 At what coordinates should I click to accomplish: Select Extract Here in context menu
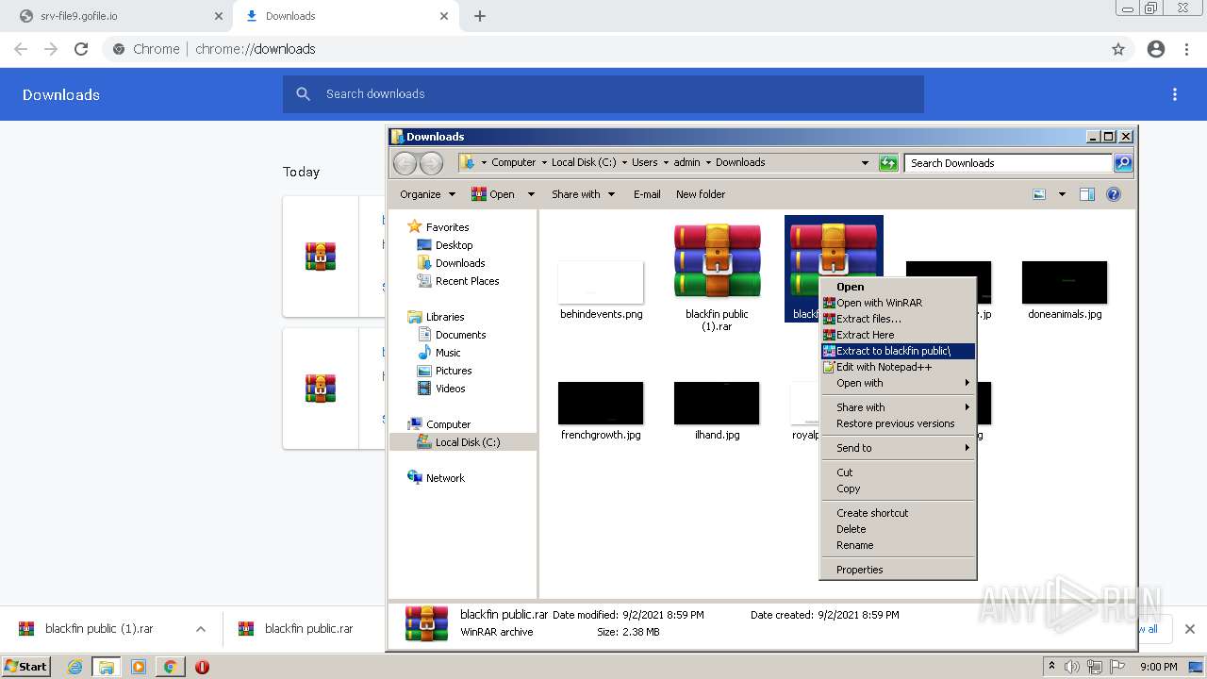point(898,335)
